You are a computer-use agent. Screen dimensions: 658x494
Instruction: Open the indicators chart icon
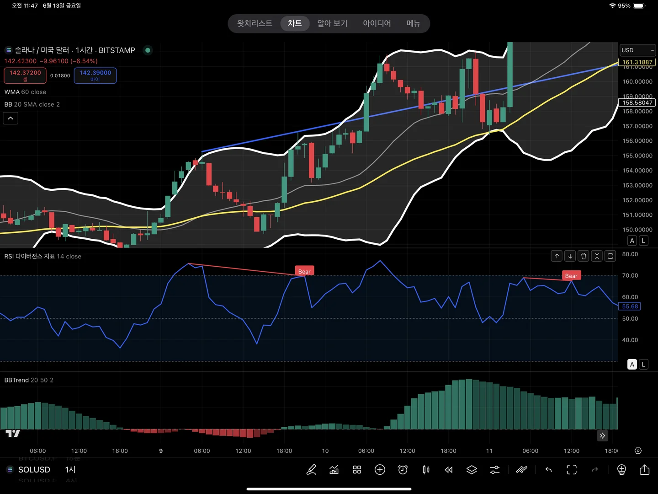tap(334, 470)
